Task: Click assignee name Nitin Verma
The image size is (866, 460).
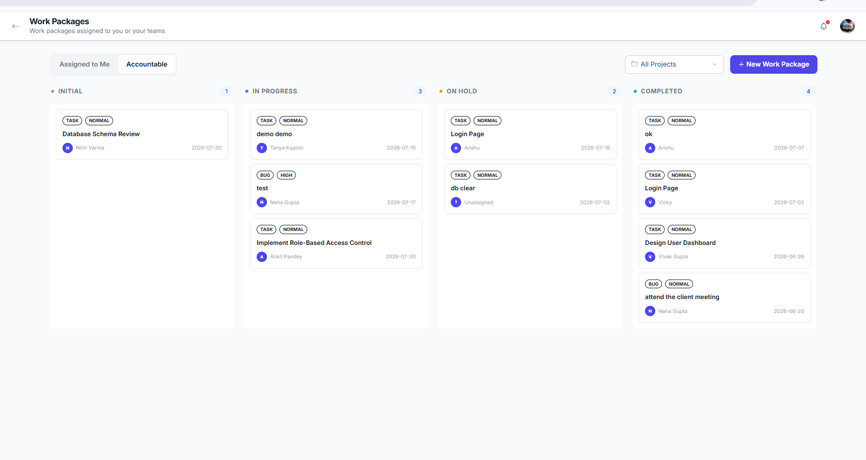Action: (x=90, y=148)
